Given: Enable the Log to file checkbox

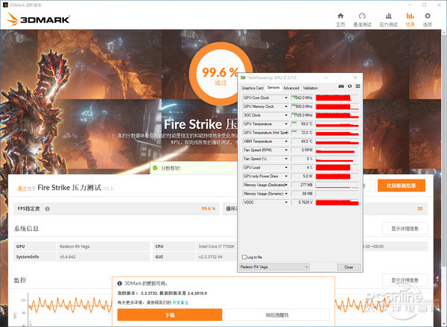Looking at the screenshot, I should pyautogui.click(x=244, y=257).
